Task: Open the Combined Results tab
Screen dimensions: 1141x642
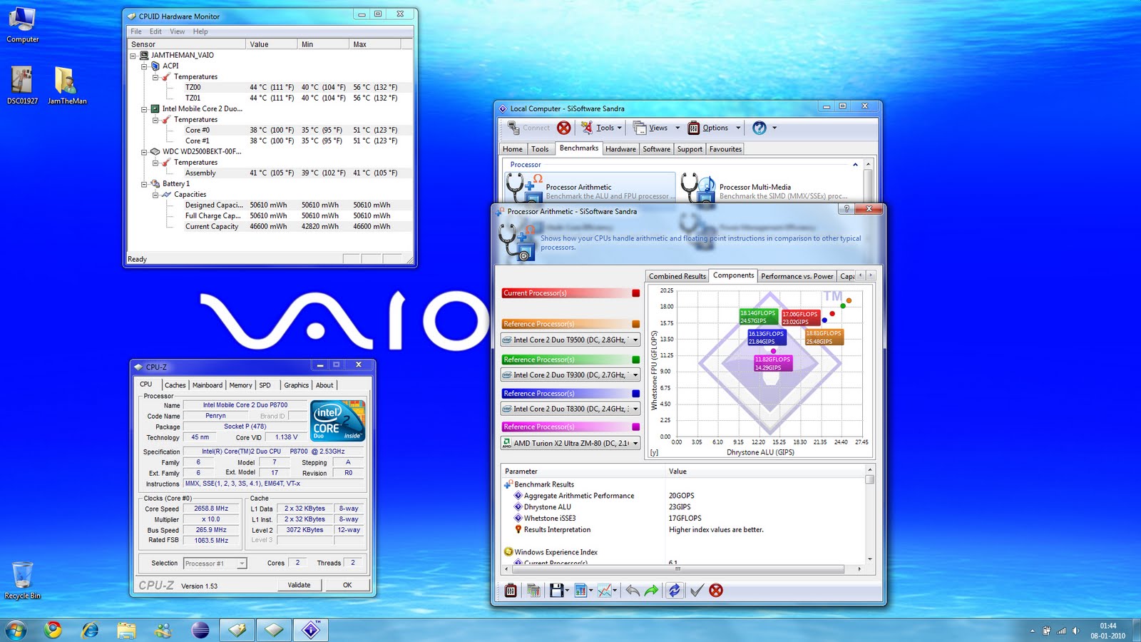Action: point(677,276)
